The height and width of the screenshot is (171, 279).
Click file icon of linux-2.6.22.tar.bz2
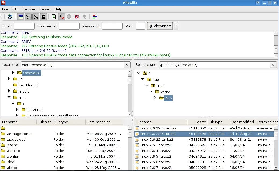click(x=137, y=140)
